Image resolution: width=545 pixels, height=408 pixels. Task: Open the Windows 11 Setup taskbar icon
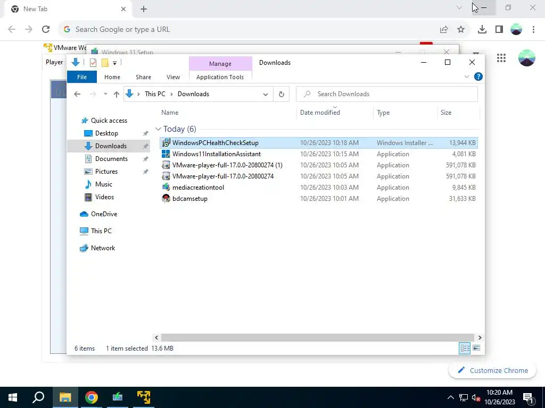(x=118, y=397)
